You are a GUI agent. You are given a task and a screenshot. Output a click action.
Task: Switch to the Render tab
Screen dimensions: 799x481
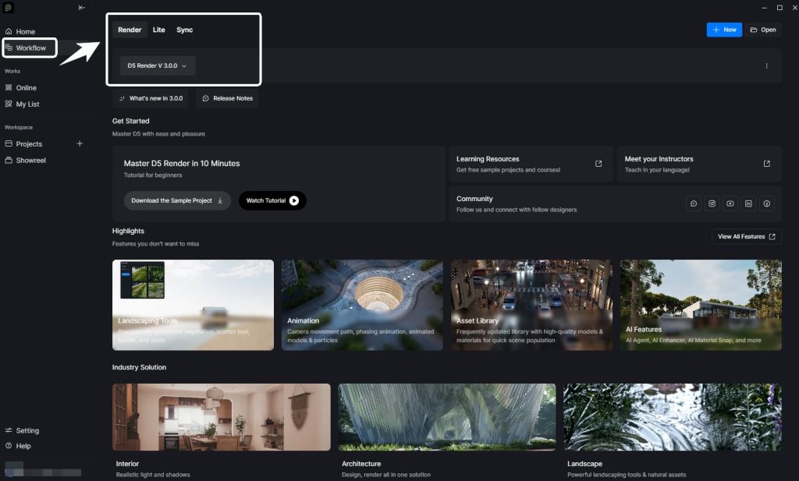coord(130,30)
